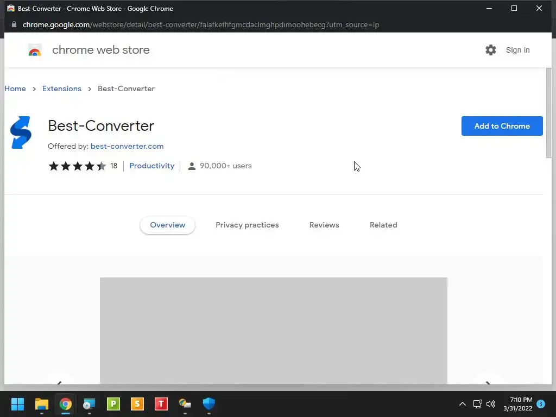Click Sign in link
556x417 pixels.
(517, 50)
